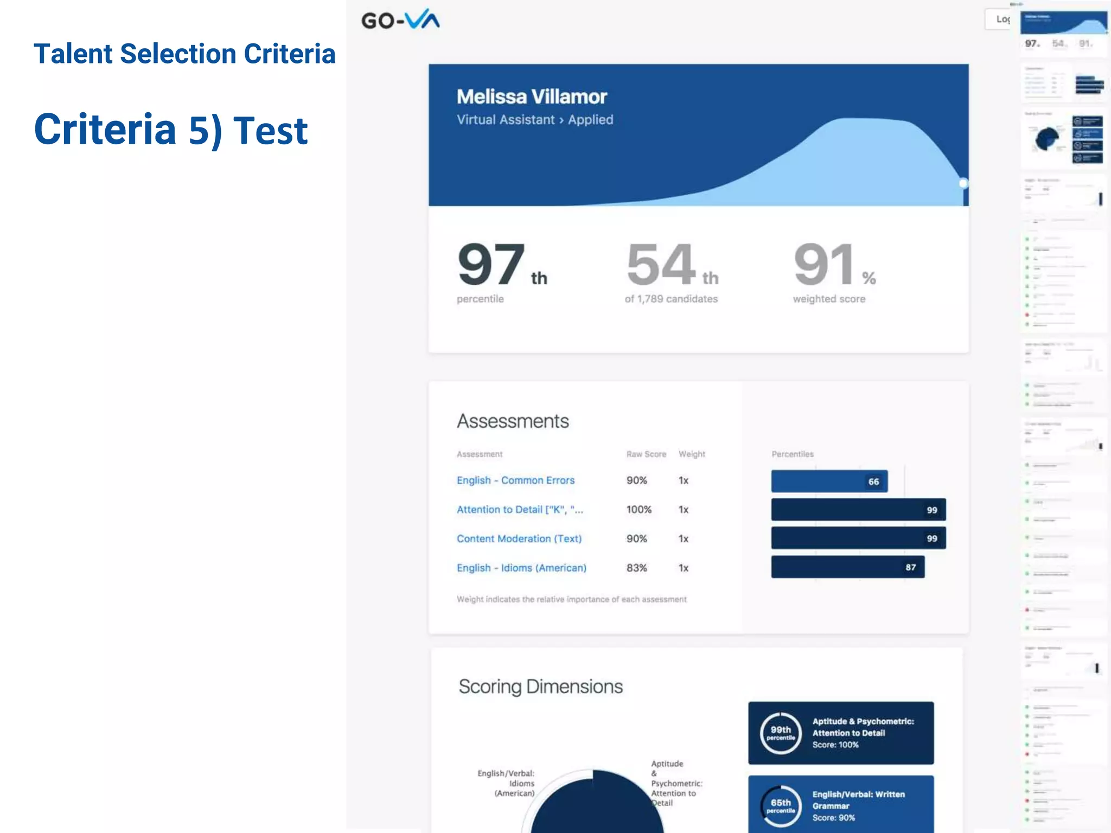Click the candidate name Melissa Villamor
Screen dimensions: 1111x833
(x=532, y=97)
